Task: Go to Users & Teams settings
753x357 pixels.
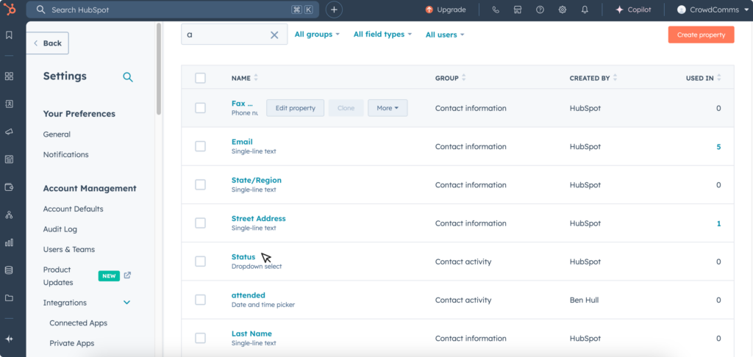Action: pyautogui.click(x=69, y=249)
